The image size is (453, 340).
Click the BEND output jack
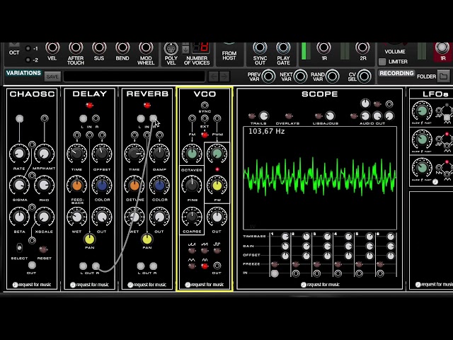click(x=122, y=48)
